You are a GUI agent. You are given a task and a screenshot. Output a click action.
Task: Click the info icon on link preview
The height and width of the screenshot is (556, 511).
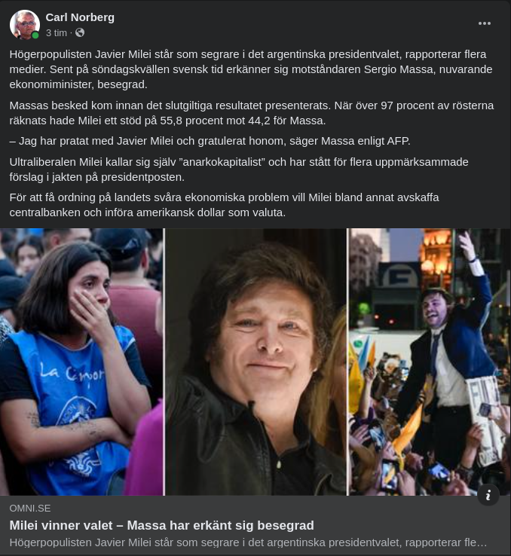(488, 495)
